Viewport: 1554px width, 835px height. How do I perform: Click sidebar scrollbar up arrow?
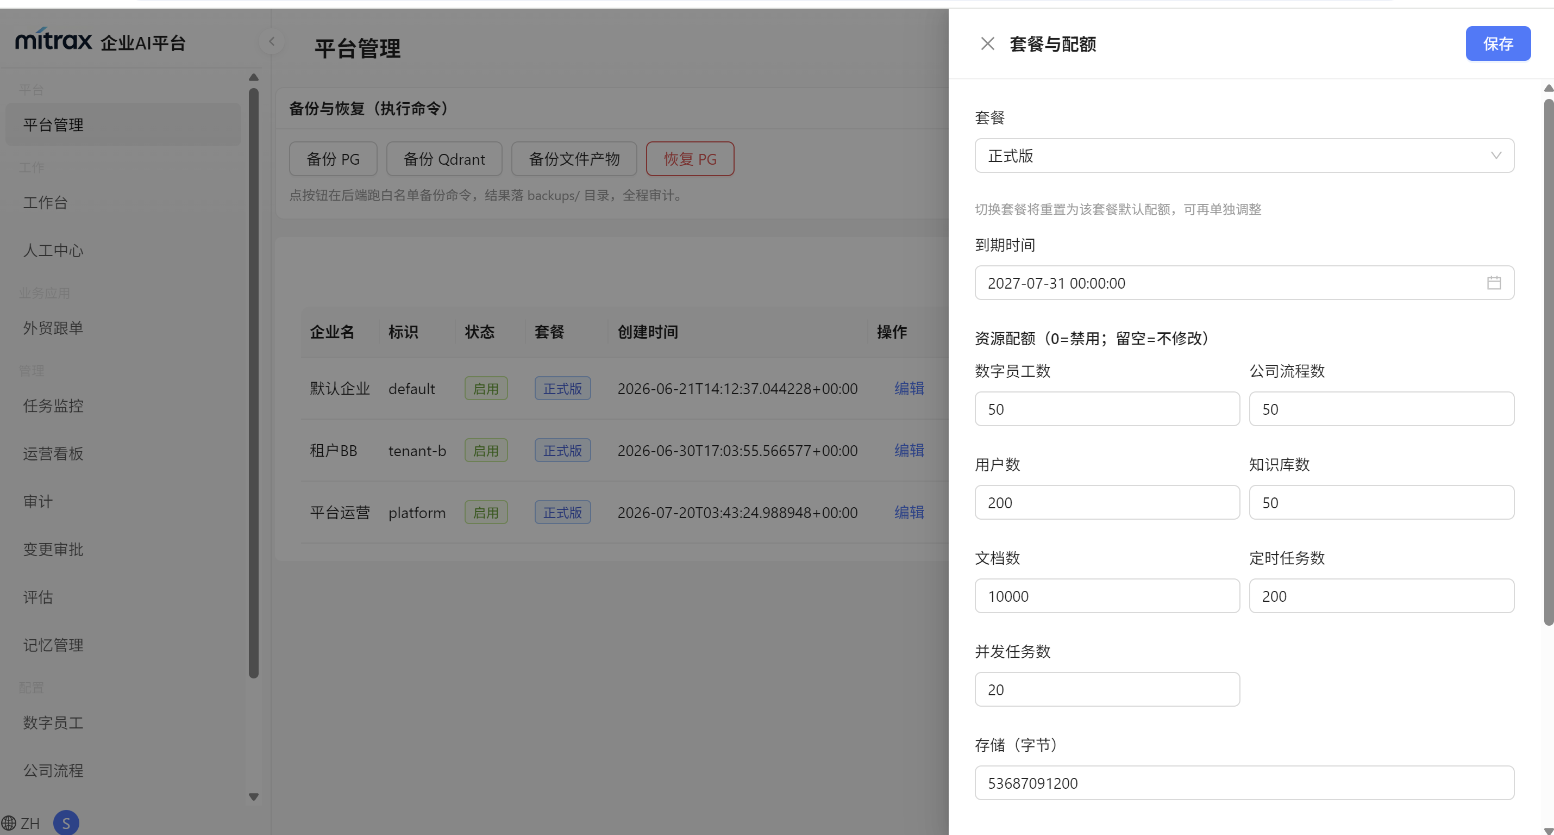point(253,77)
